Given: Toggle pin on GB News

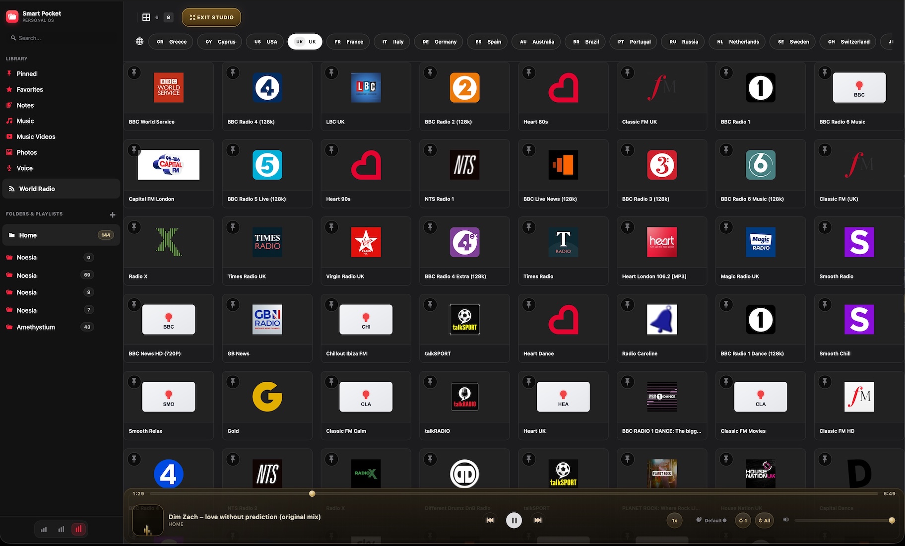Looking at the screenshot, I should tap(233, 305).
